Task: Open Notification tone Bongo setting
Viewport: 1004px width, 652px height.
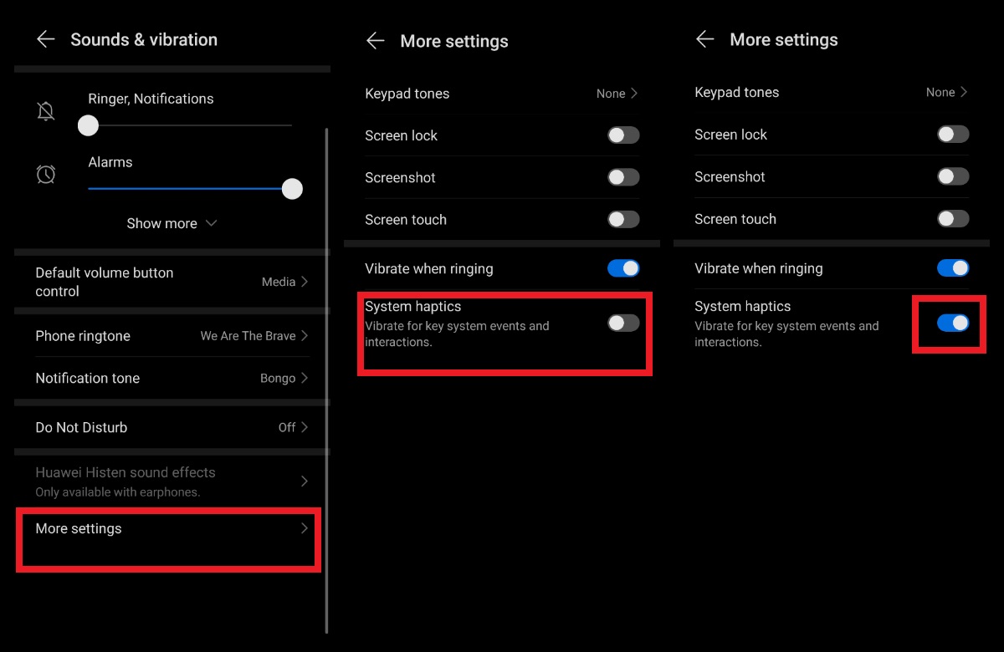Action: click(x=284, y=378)
